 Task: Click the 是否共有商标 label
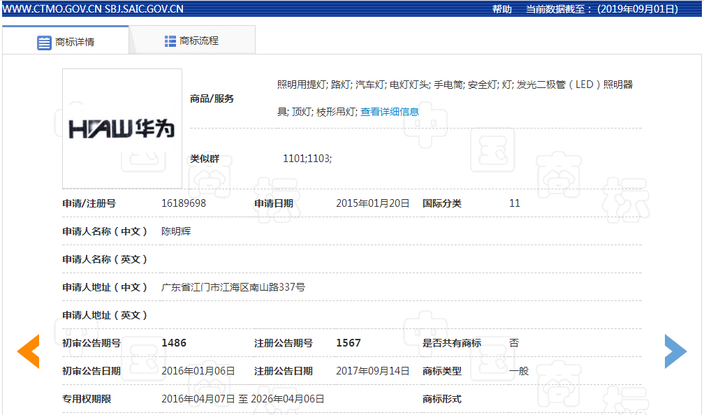[x=452, y=343]
